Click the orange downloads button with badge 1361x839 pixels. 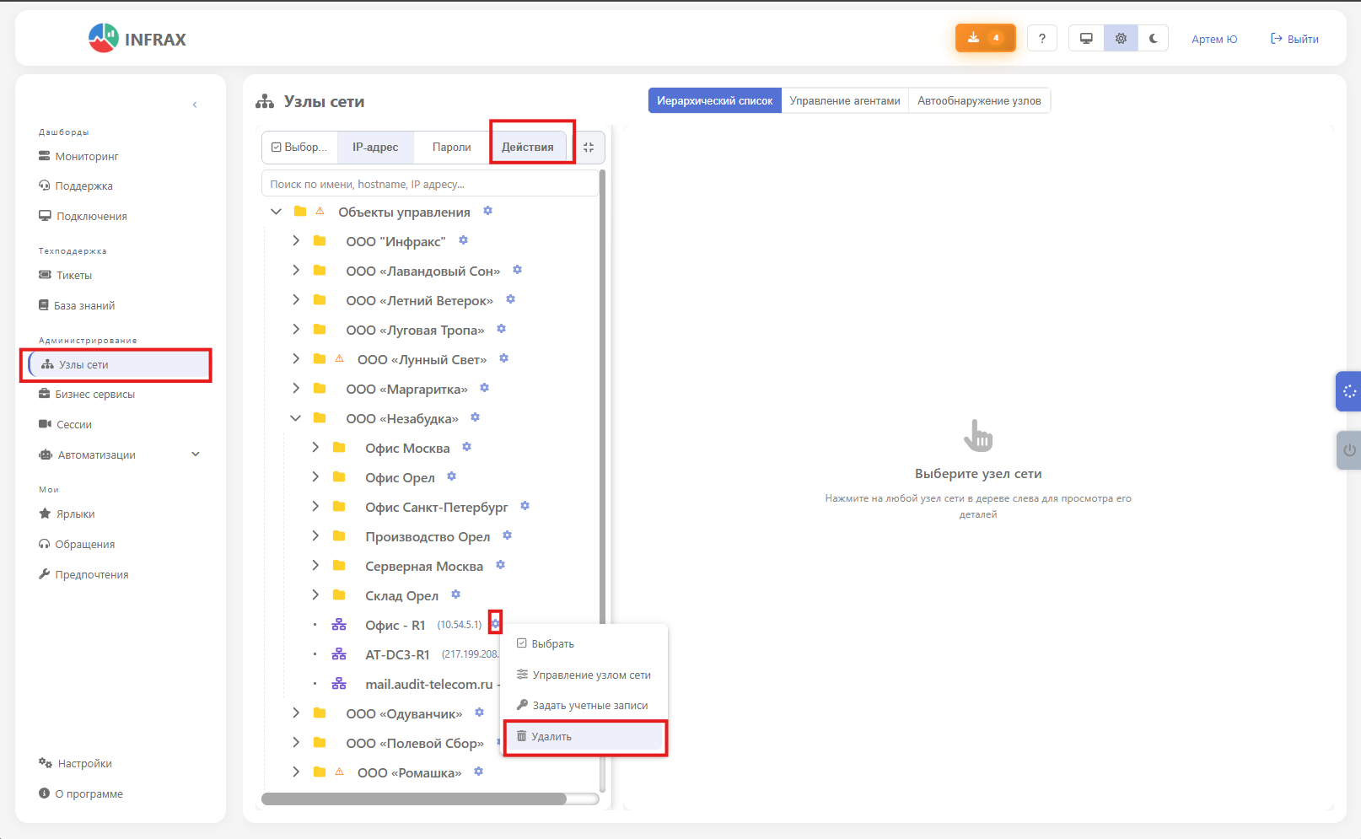click(x=984, y=38)
